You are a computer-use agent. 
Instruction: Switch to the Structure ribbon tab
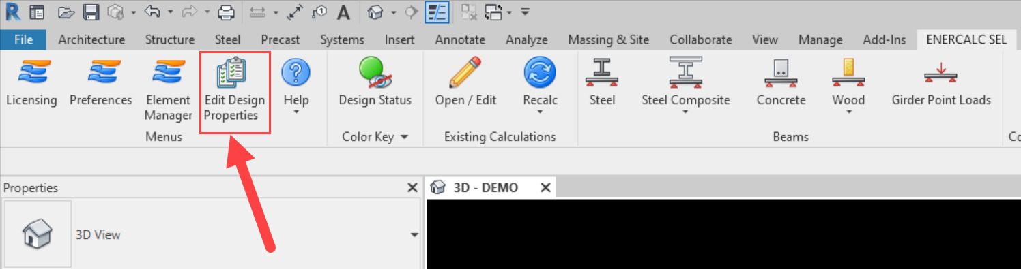tap(170, 39)
